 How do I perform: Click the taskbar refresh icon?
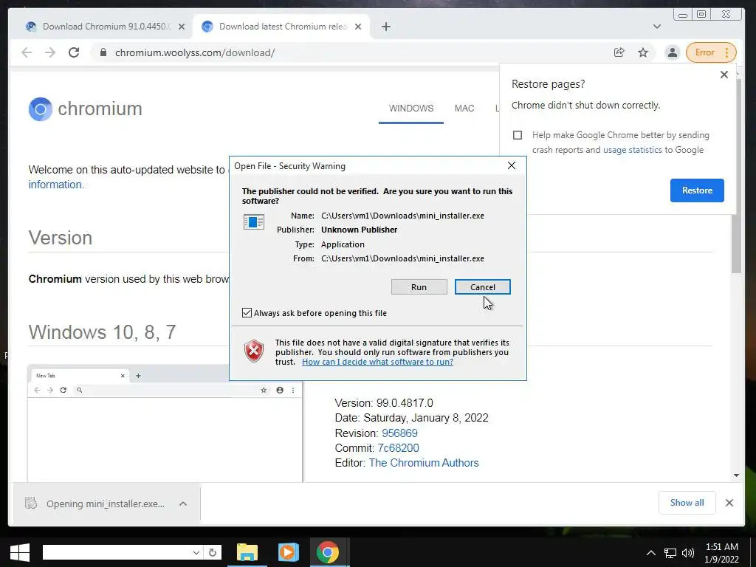pos(212,552)
